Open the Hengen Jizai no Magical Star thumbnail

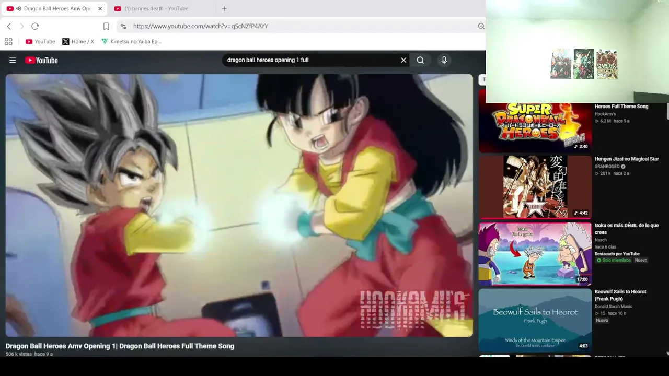coord(535,187)
